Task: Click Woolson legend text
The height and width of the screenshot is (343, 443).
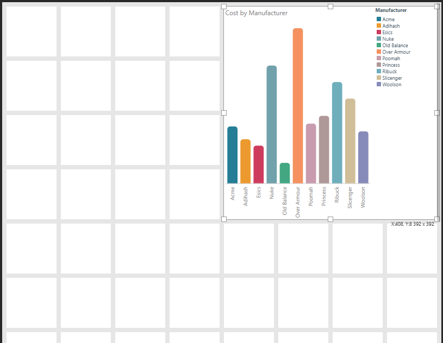Action: pos(392,84)
